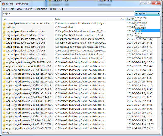Click folder icon in row dated 2015-06-15
The height and width of the screenshot is (136, 163).
click(4, 74)
